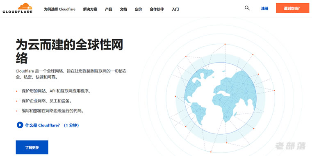Click the heading 为云而建的全球性网络
The image size is (312, 156).
[x=69, y=51]
